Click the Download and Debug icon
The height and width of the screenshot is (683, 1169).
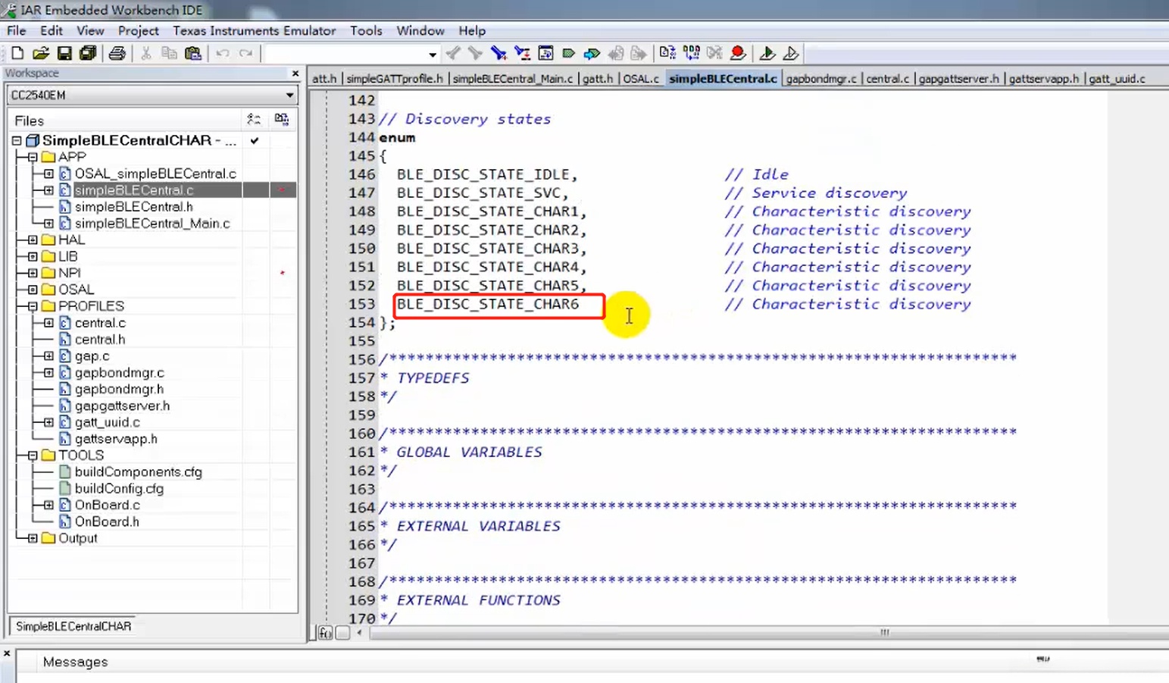click(x=767, y=53)
